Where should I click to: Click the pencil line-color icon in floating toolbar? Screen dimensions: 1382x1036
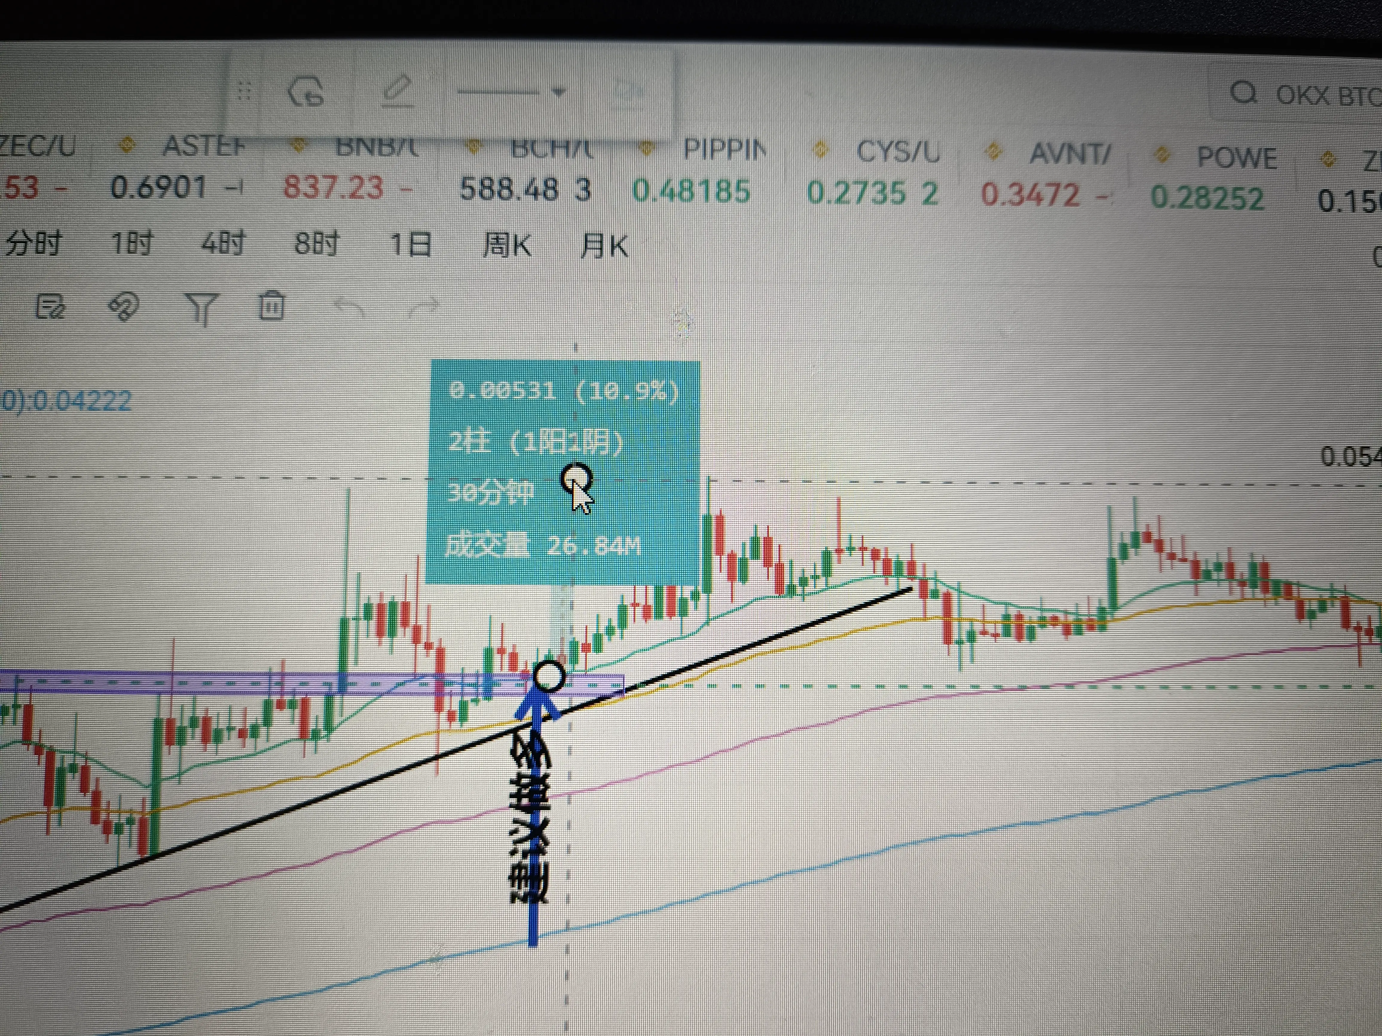tap(397, 91)
